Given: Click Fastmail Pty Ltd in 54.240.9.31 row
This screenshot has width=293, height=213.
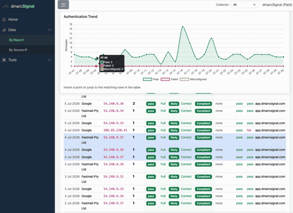Looking at the screenshot, I should pyautogui.click(x=90, y=179).
